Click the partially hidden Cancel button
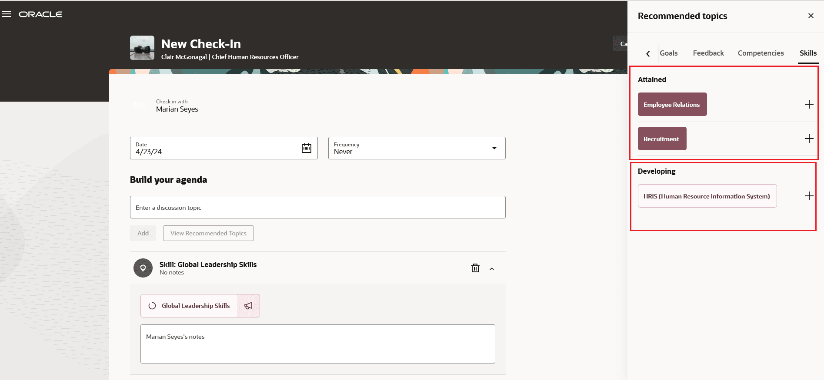Image resolution: width=824 pixels, height=380 pixels. [x=621, y=44]
